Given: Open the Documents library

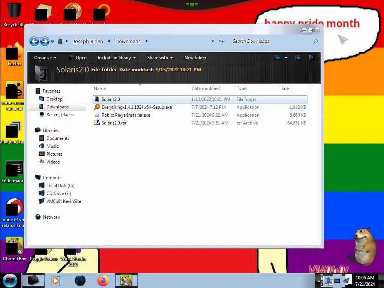Looking at the screenshot, I should [58, 138].
